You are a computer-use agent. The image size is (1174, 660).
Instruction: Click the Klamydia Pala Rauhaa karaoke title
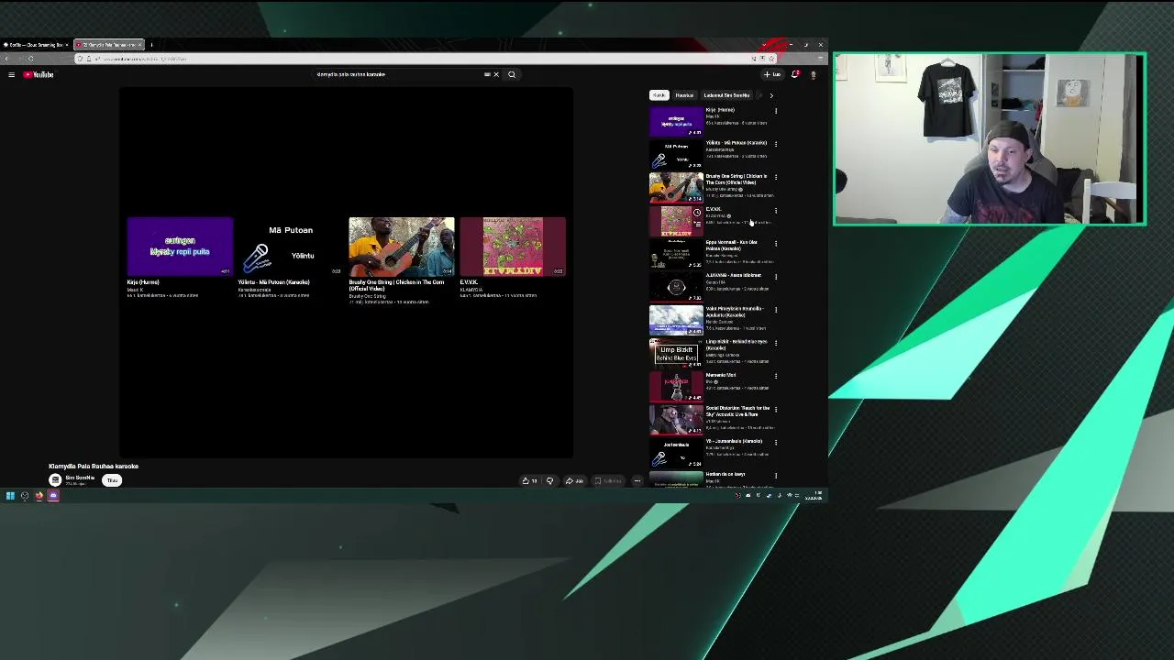[94, 467]
